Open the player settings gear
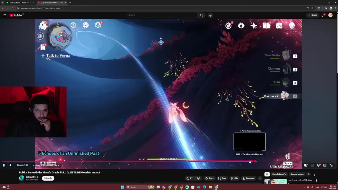The width and height of the screenshot is (338, 190). point(319,165)
